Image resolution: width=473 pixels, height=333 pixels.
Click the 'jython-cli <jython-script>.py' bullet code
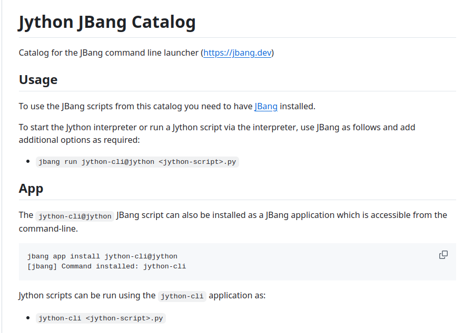point(101,318)
